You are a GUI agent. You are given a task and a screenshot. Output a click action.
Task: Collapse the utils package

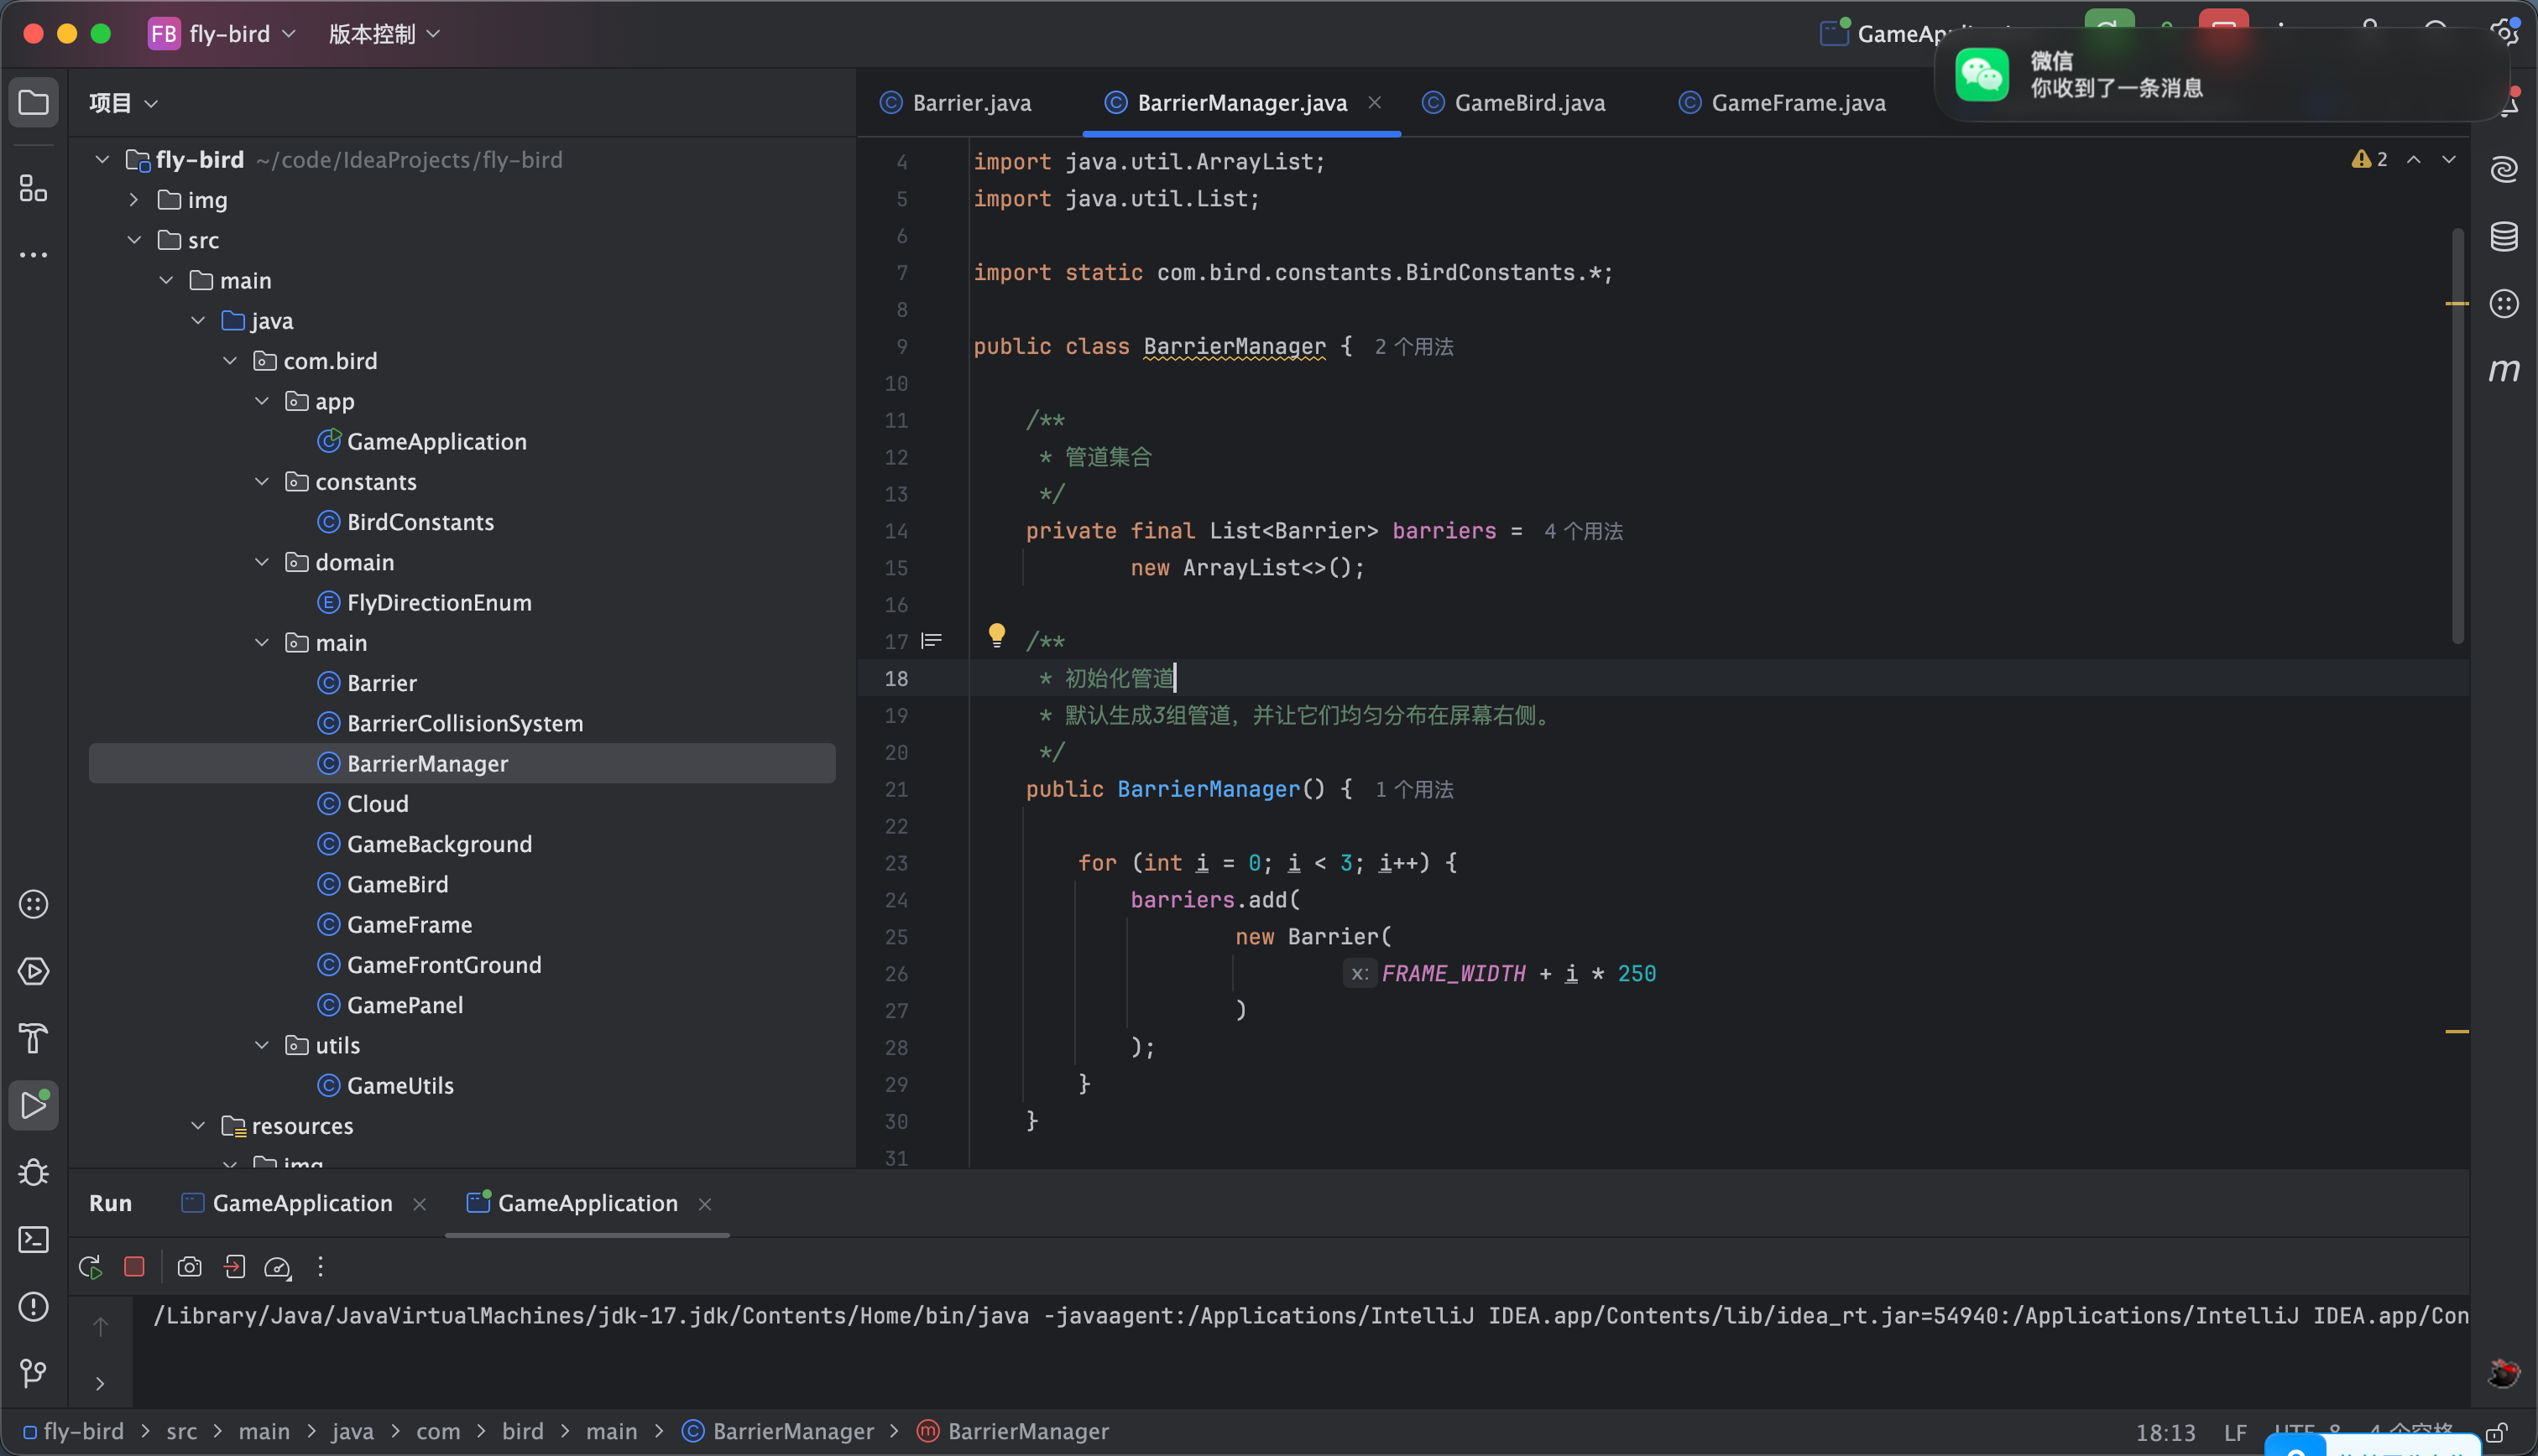(x=262, y=1045)
